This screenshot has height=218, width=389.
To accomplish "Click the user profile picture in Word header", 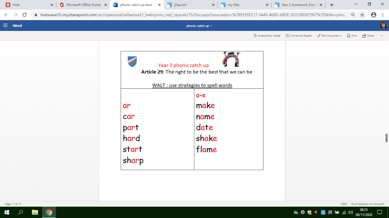I will (383, 26).
